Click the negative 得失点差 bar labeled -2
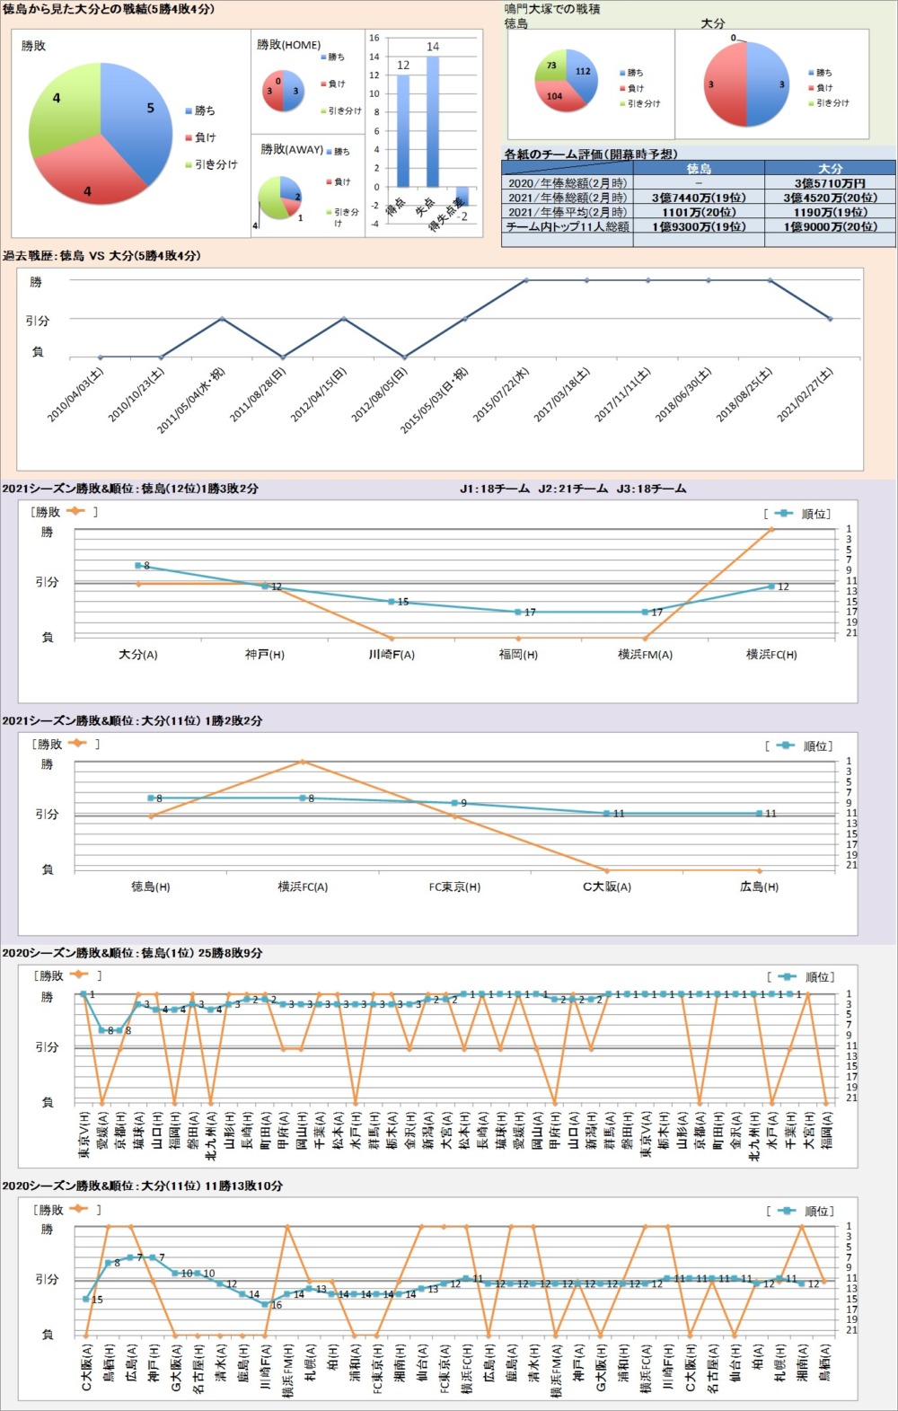 (462, 196)
